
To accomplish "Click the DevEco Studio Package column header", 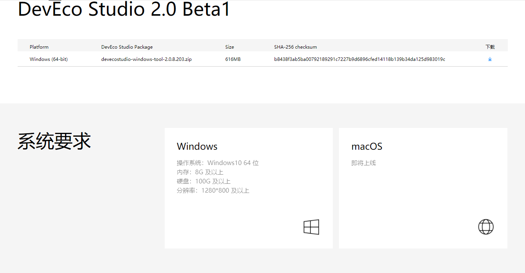I will click(x=127, y=47).
